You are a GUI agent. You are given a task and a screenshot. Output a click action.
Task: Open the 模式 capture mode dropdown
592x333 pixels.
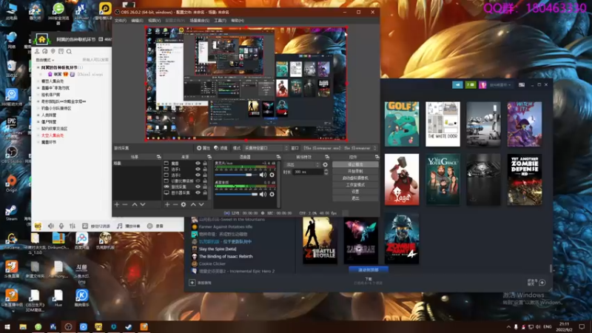pyautogui.click(x=266, y=148)
